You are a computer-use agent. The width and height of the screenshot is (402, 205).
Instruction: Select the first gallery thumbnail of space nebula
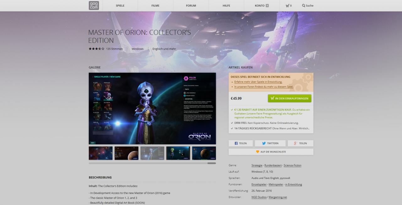[x=100, y=153]
